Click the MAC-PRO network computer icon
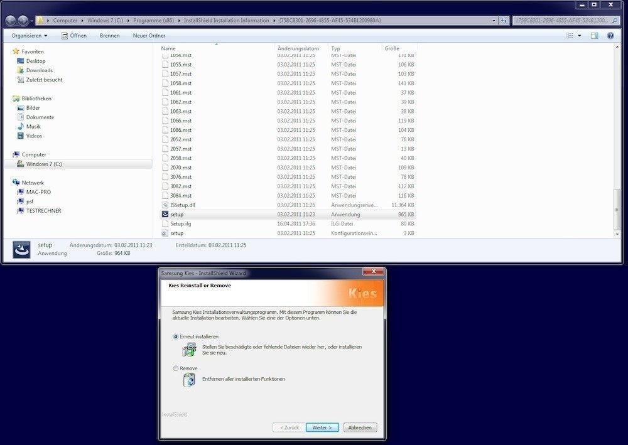Screen dimensions: 628x445 point(21,192)
